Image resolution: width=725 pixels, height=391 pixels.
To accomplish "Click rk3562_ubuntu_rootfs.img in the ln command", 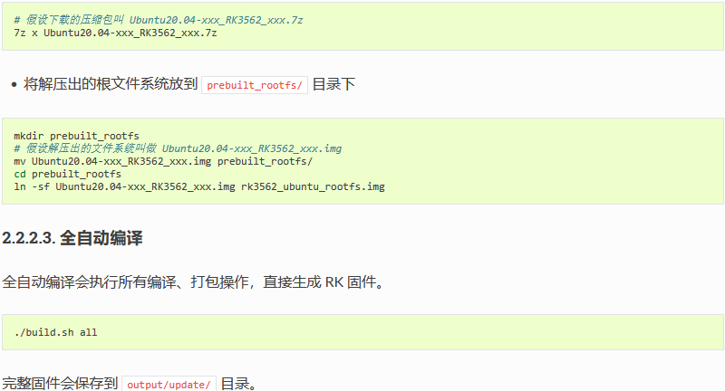I will pos(313,186).
